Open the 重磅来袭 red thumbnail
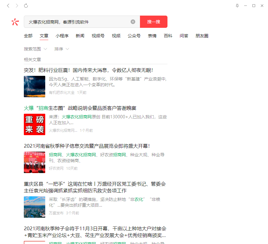 click(x=35, y=124)
